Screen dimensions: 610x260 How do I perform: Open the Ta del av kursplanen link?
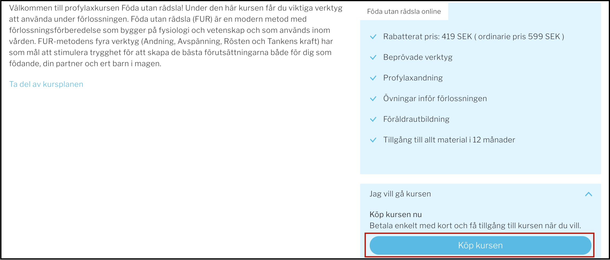point(46,84)
